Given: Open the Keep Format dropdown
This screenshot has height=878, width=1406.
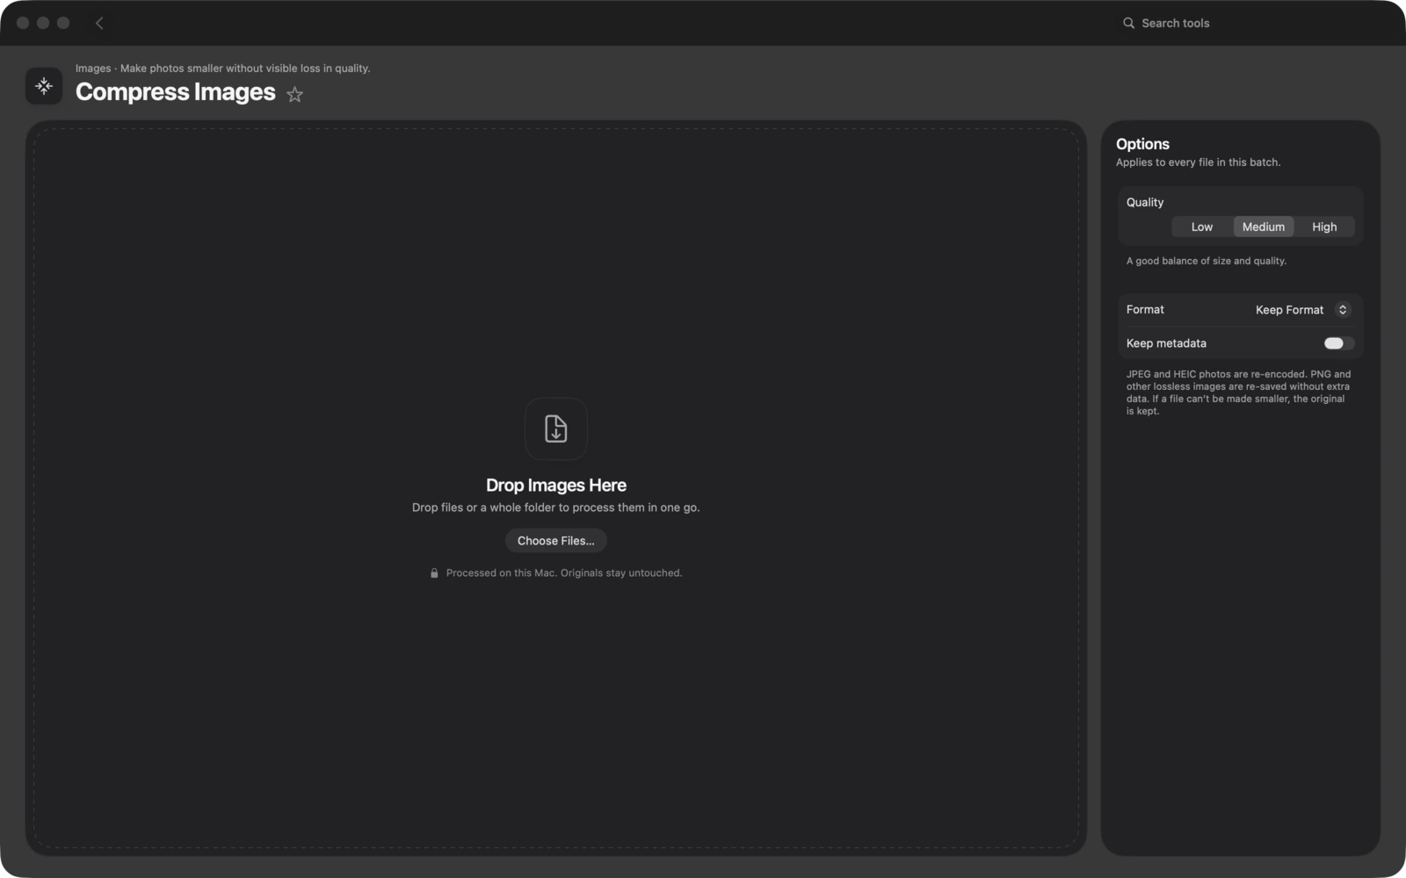Looking at the screenshot, I should click(x=1301, y=310).
